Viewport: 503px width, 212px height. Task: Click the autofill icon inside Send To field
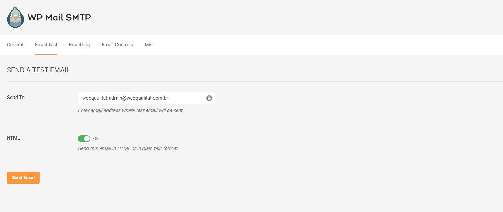click(209, 98)
